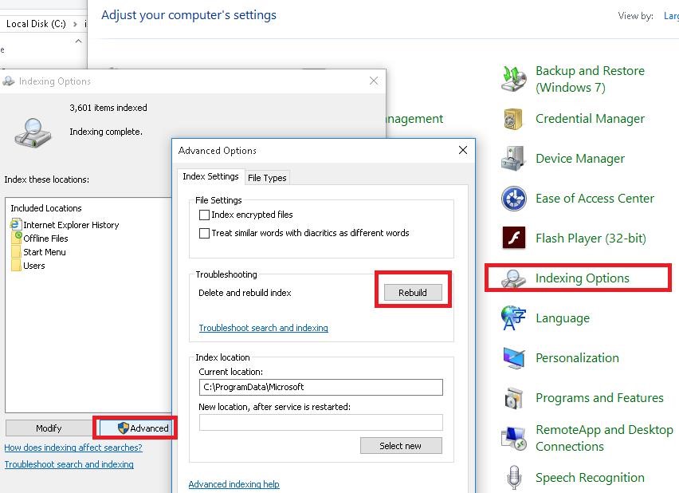This screenshot has width=679, height=493.
Task: Click the Current location path field
Action: [320, 387]
